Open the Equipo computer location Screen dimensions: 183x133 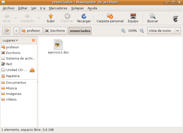pyautogui.click(x=133, y=18)
